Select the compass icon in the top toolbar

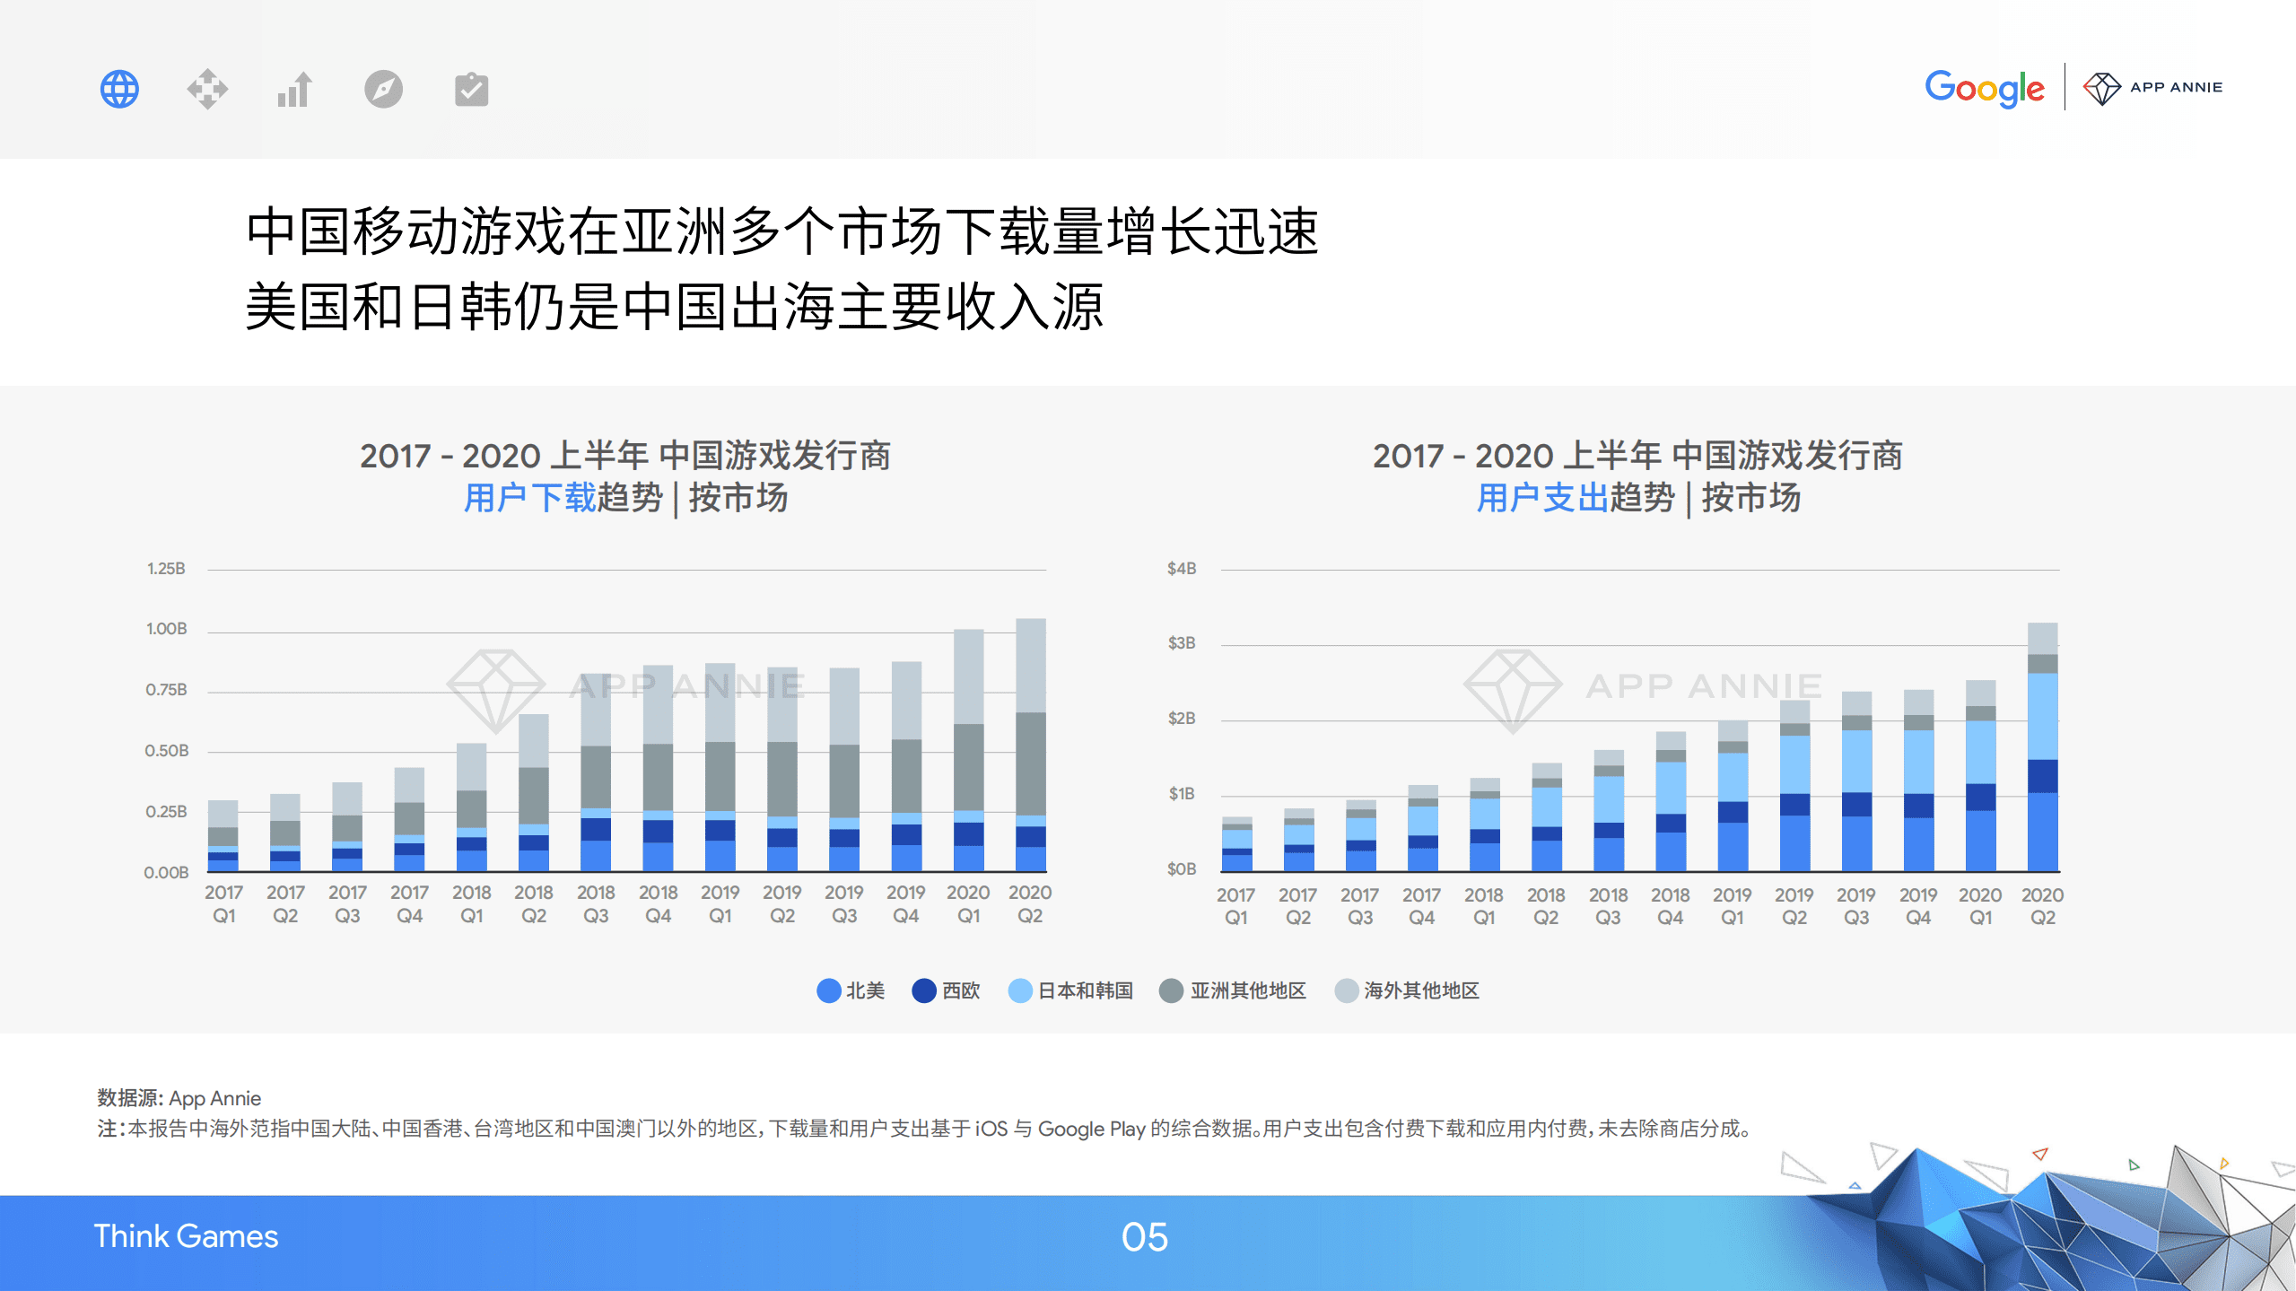tap(384, 88)
